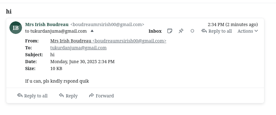Forward this email message

click(102, 96)
